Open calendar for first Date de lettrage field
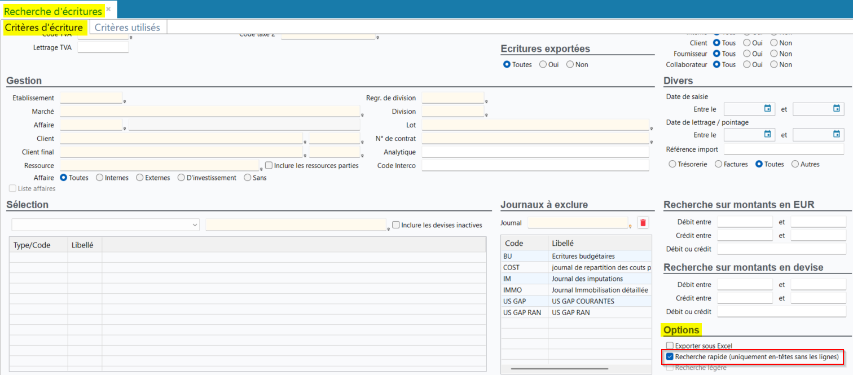Screen dimensions: 853x375 click(x=767, y=134)
